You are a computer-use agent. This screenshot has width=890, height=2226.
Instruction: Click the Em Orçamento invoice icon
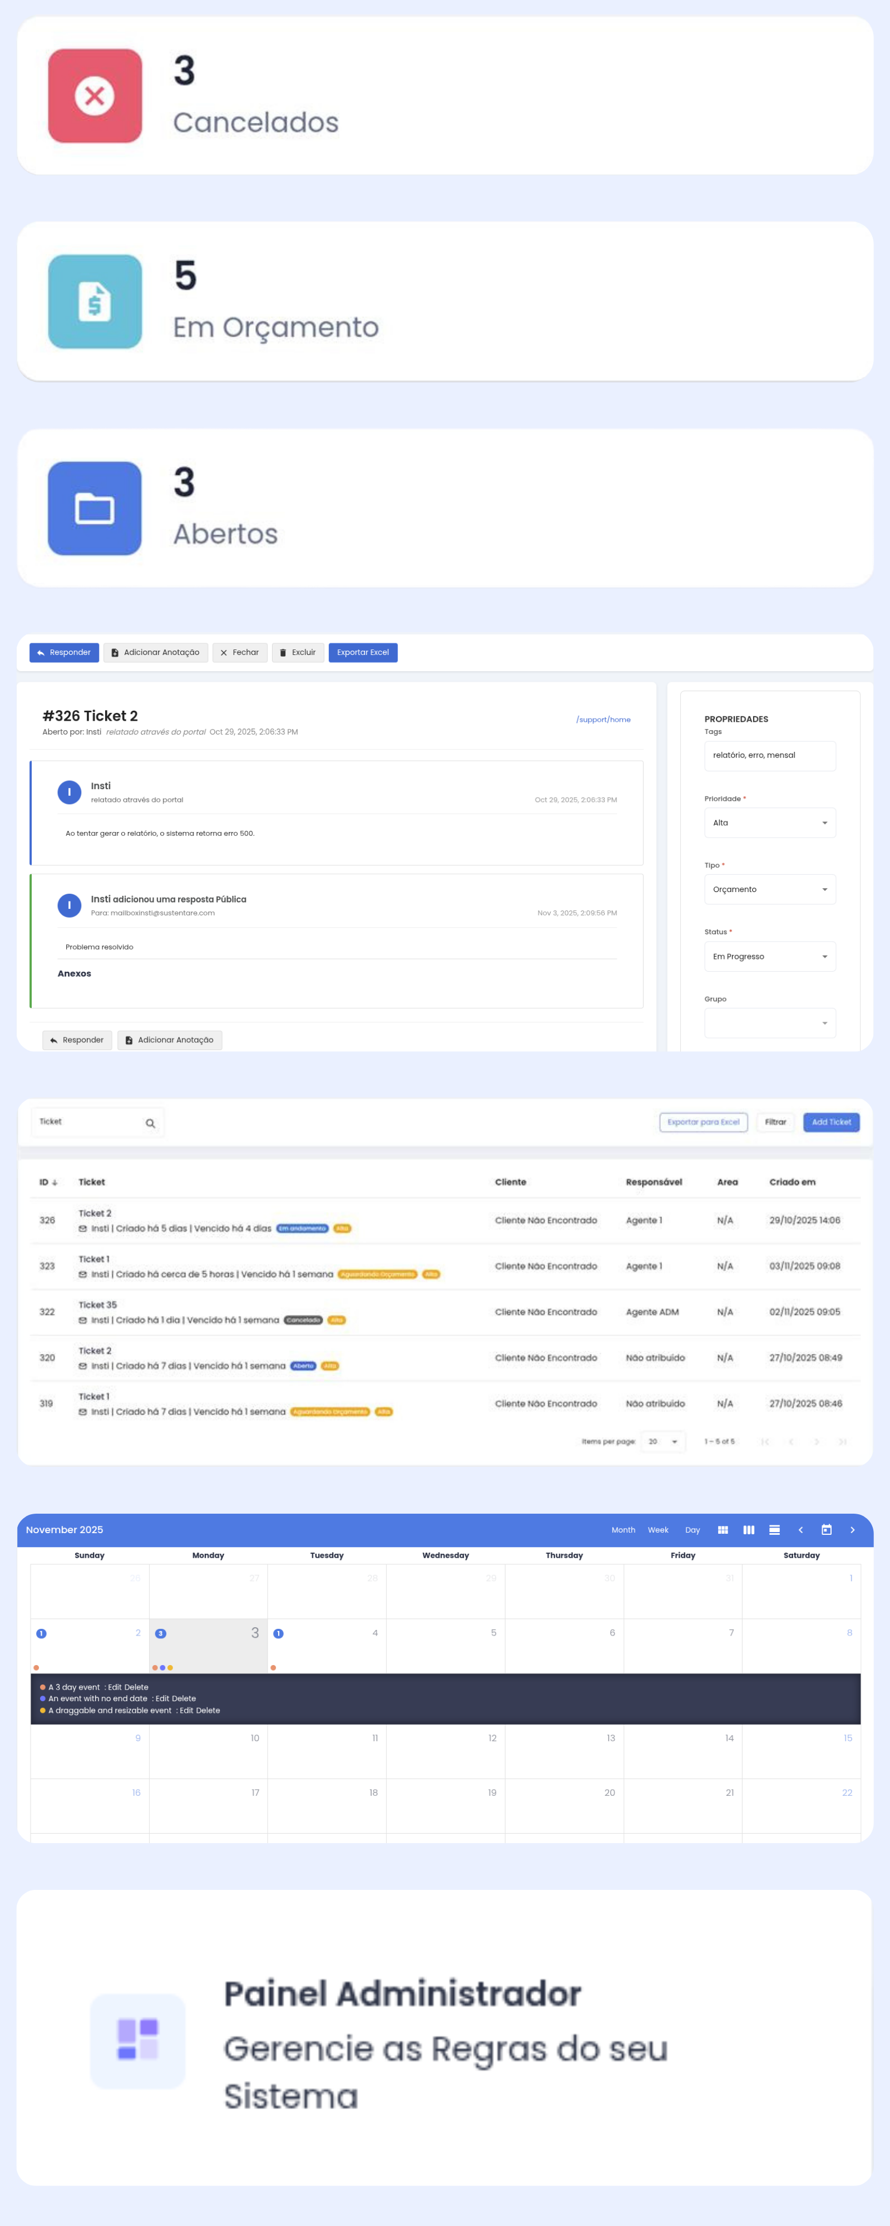(x=95, y=302)
